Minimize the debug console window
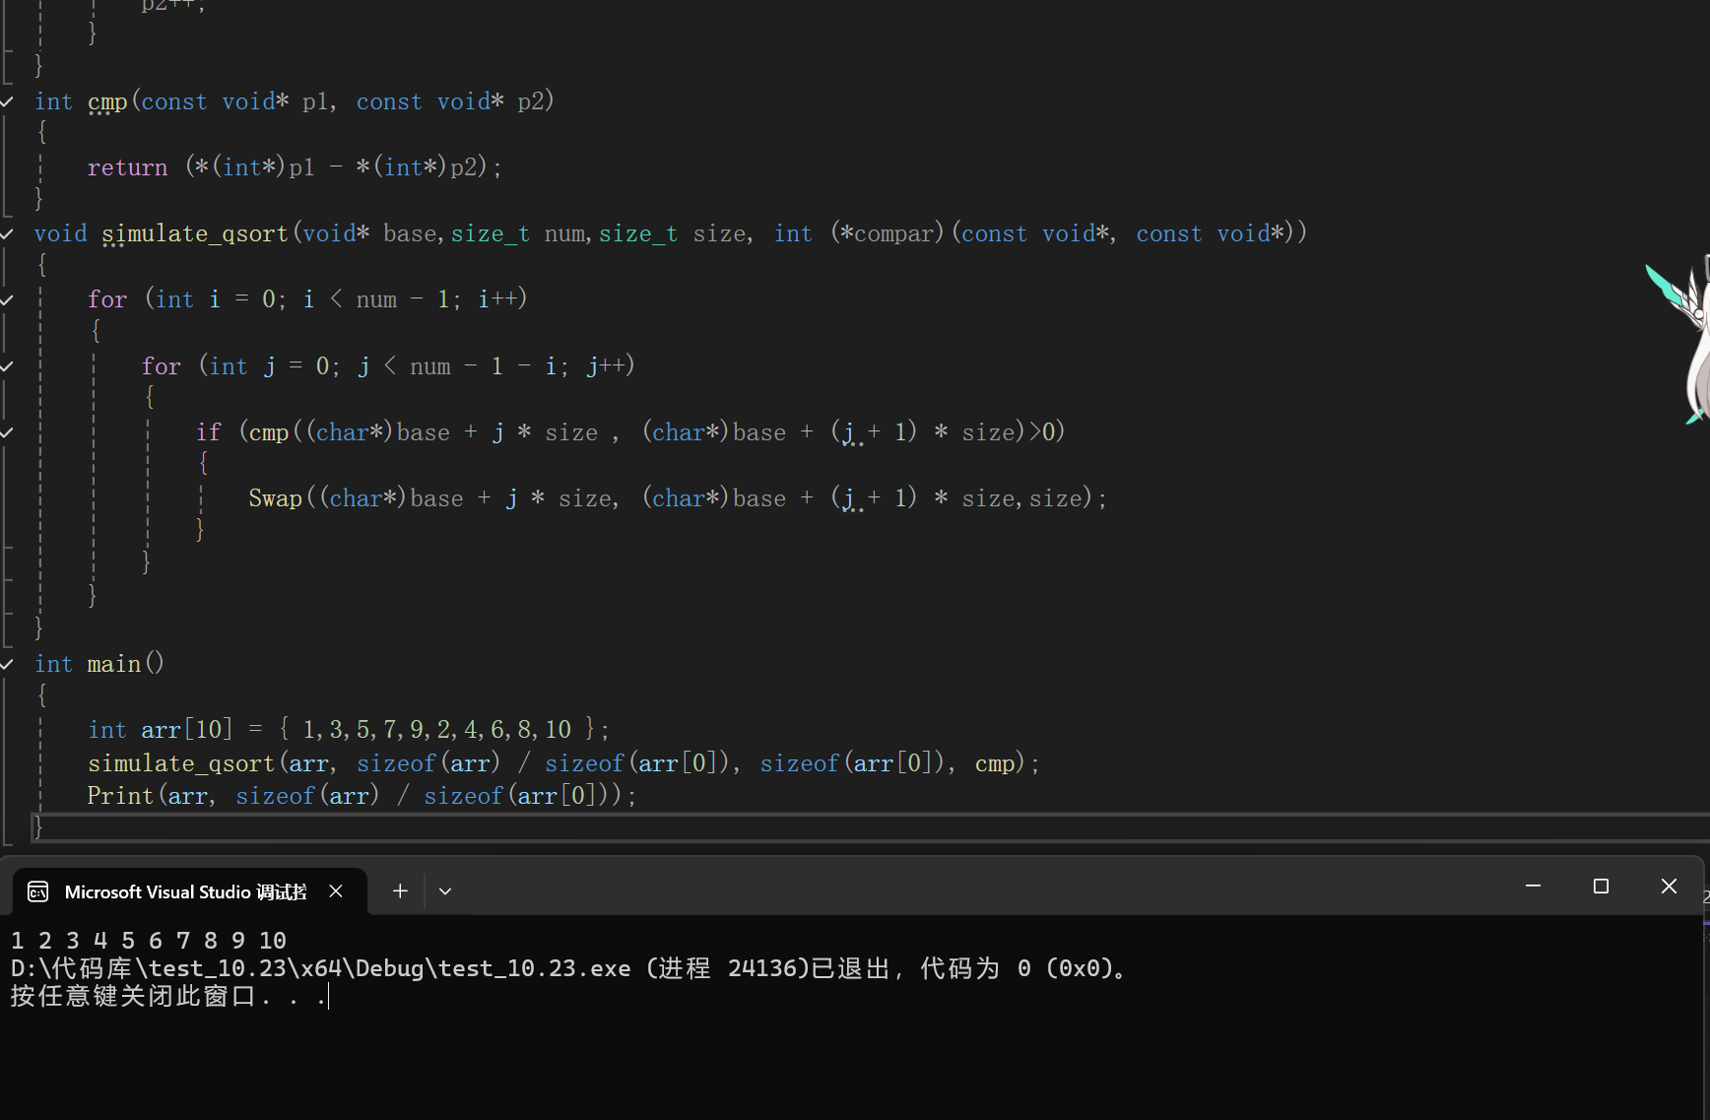1710x1120 pixels. click(1533, 887)
